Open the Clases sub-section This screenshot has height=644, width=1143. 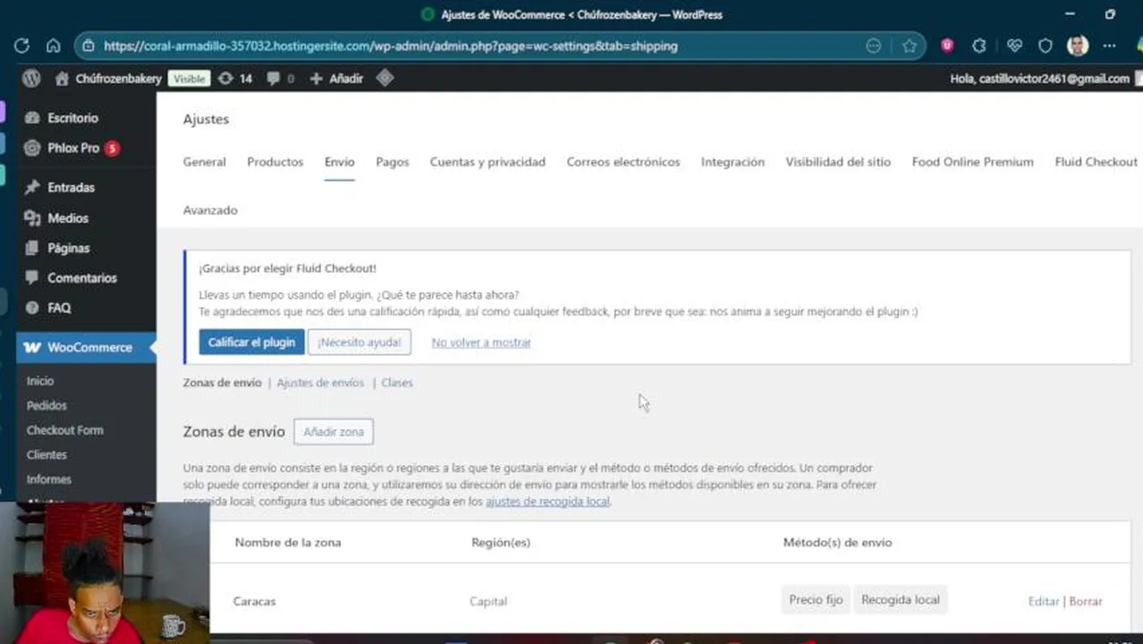[x=397, y=383]
